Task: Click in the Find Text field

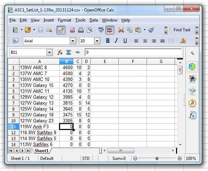Action: [x=182, y=30]
